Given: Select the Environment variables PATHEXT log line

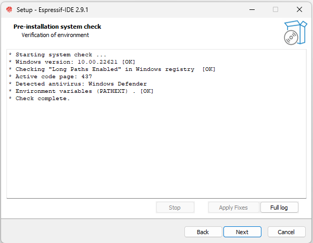Looking at the screenshot, I should [x=81, y=91].
